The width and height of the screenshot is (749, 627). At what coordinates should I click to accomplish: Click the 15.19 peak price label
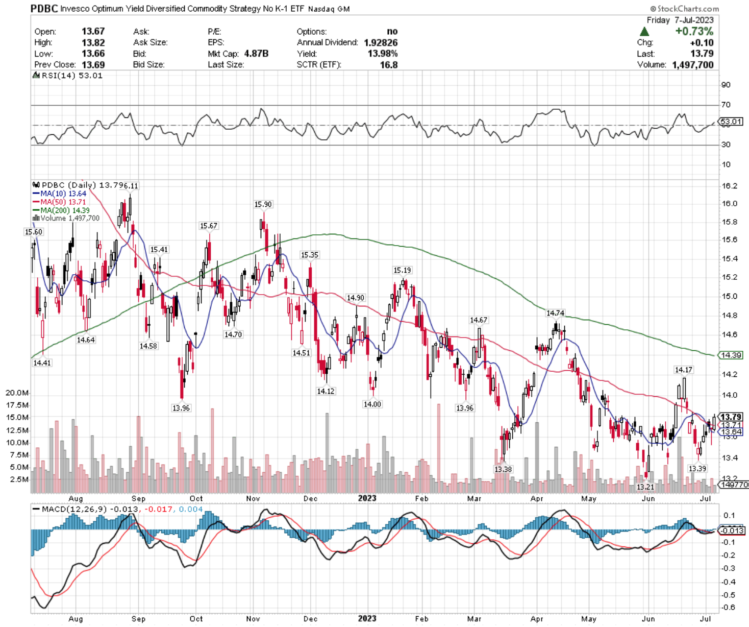click(402, 270)
